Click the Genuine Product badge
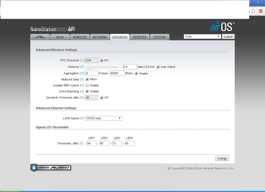Viewport: 265px width, 192px height. tap(51, 168)
